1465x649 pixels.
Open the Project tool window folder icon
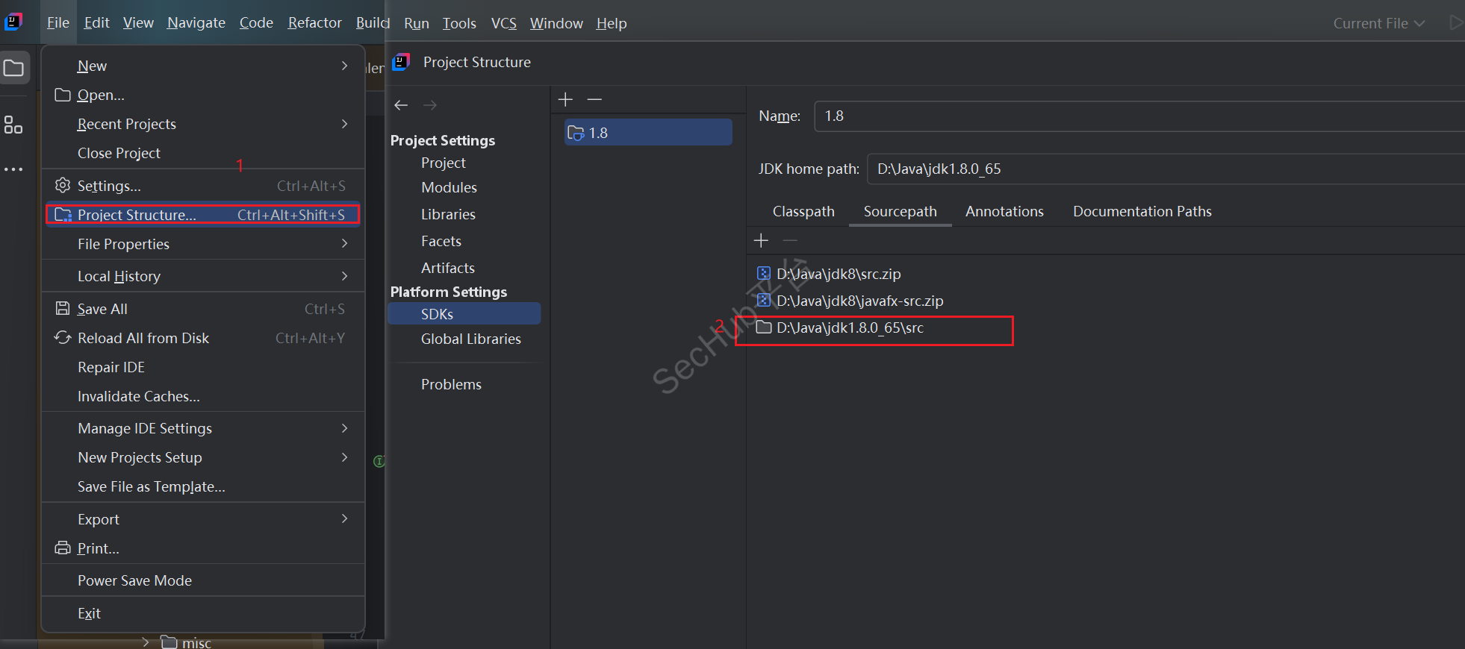(x=14, y=69)
